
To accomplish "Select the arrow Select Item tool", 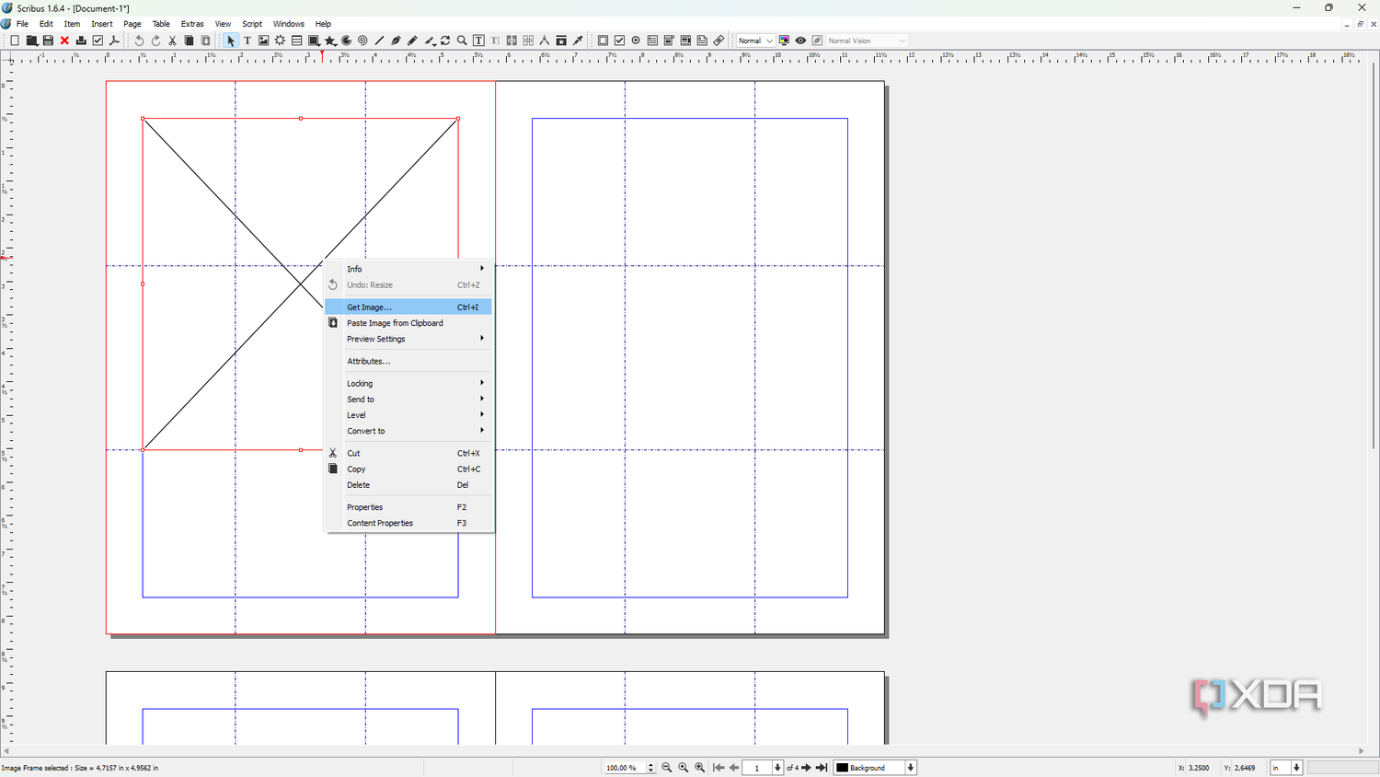I will coord(231,41).
